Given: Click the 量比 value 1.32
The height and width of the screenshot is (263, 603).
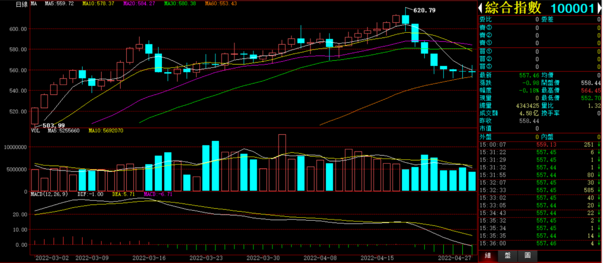Looking at the screenshot, I should coord(594,105).
